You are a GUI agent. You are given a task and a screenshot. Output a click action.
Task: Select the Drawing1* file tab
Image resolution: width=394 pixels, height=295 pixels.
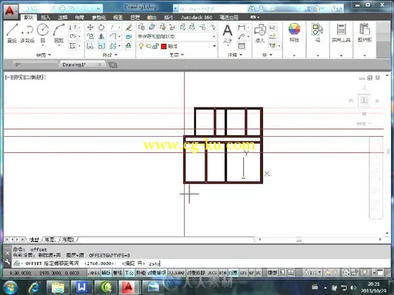[x=82, y=65]
